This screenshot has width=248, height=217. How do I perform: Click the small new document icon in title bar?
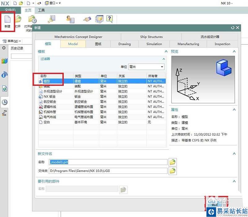pyautogui.click(x=15, y=3)
